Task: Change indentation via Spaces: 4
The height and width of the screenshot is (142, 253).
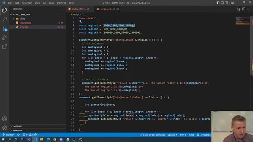Action: click(172, 135)
